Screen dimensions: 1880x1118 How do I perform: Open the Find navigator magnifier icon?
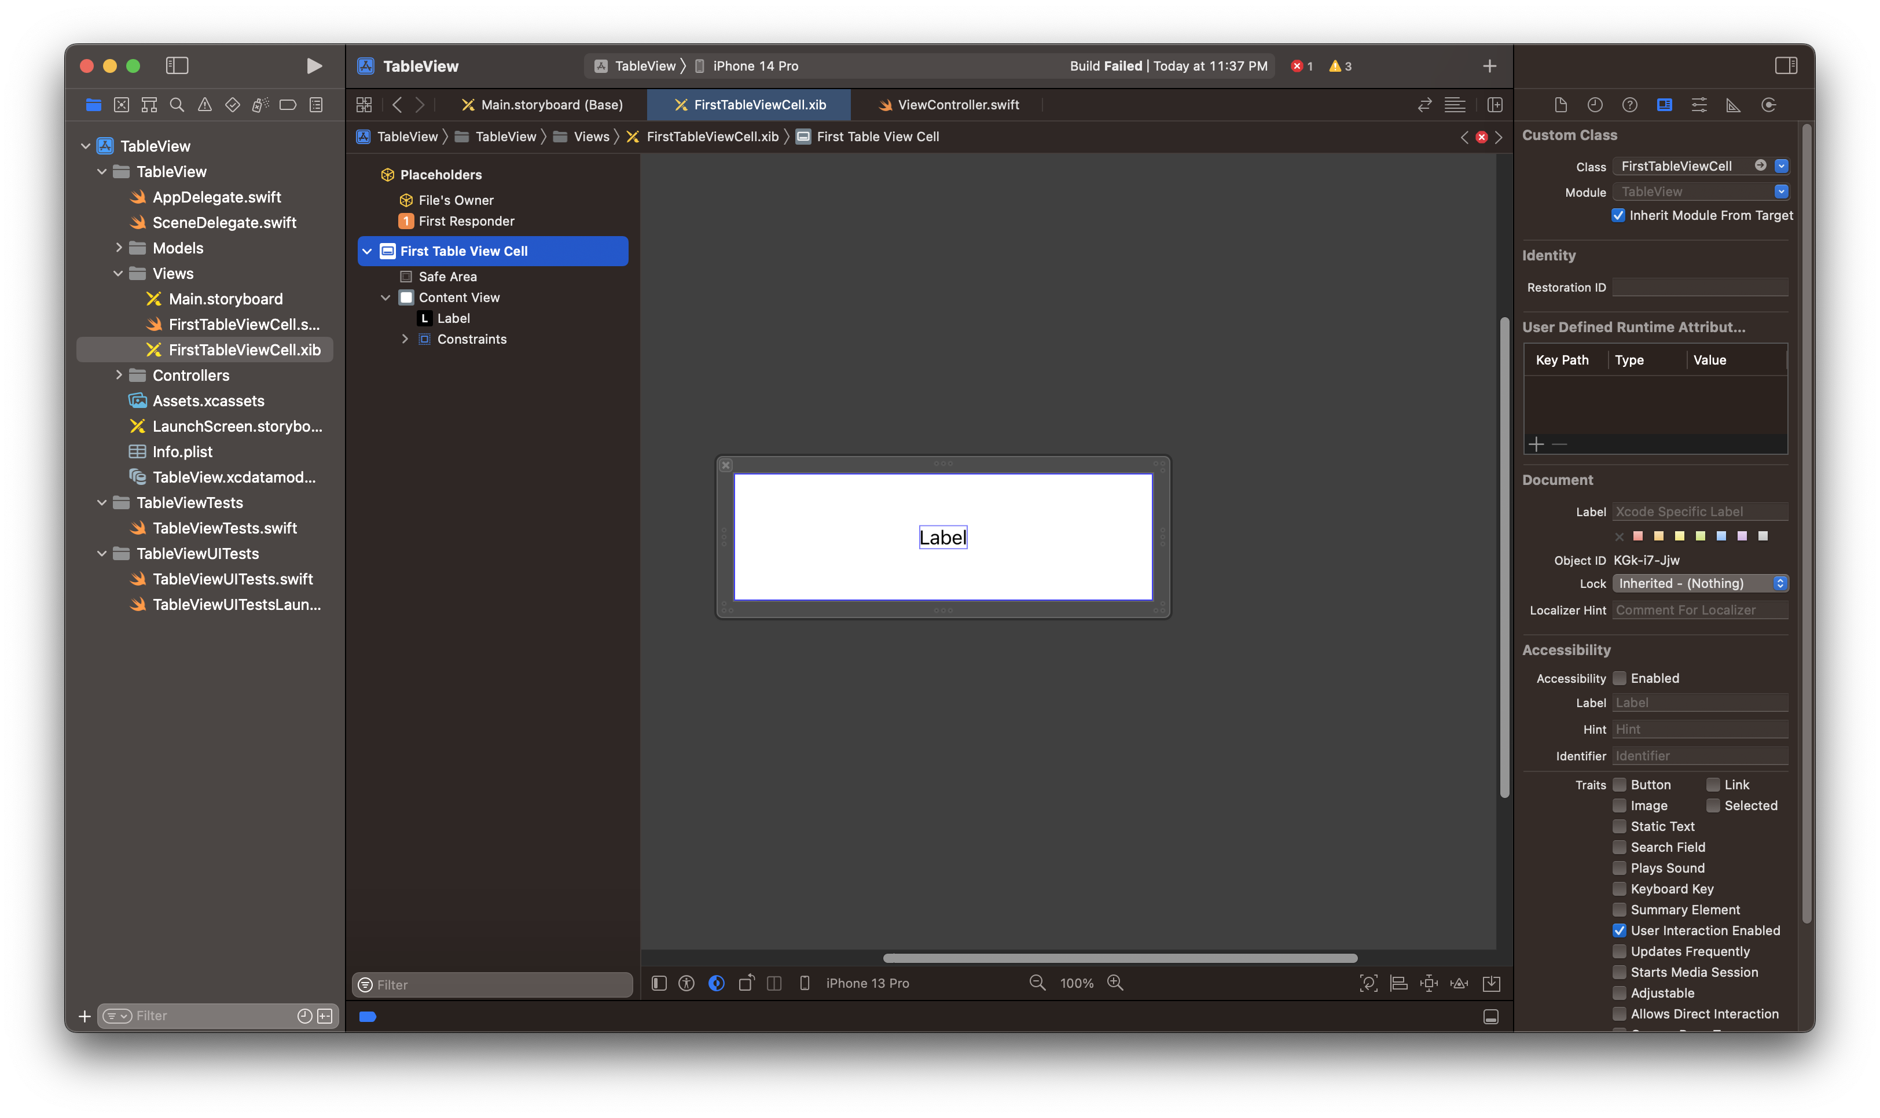177,105
